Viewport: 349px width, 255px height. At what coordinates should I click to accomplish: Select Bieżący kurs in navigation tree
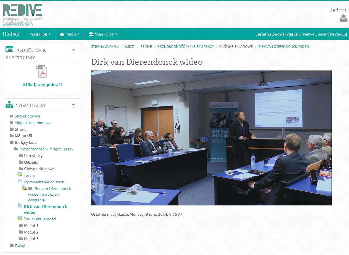(26, 142)
